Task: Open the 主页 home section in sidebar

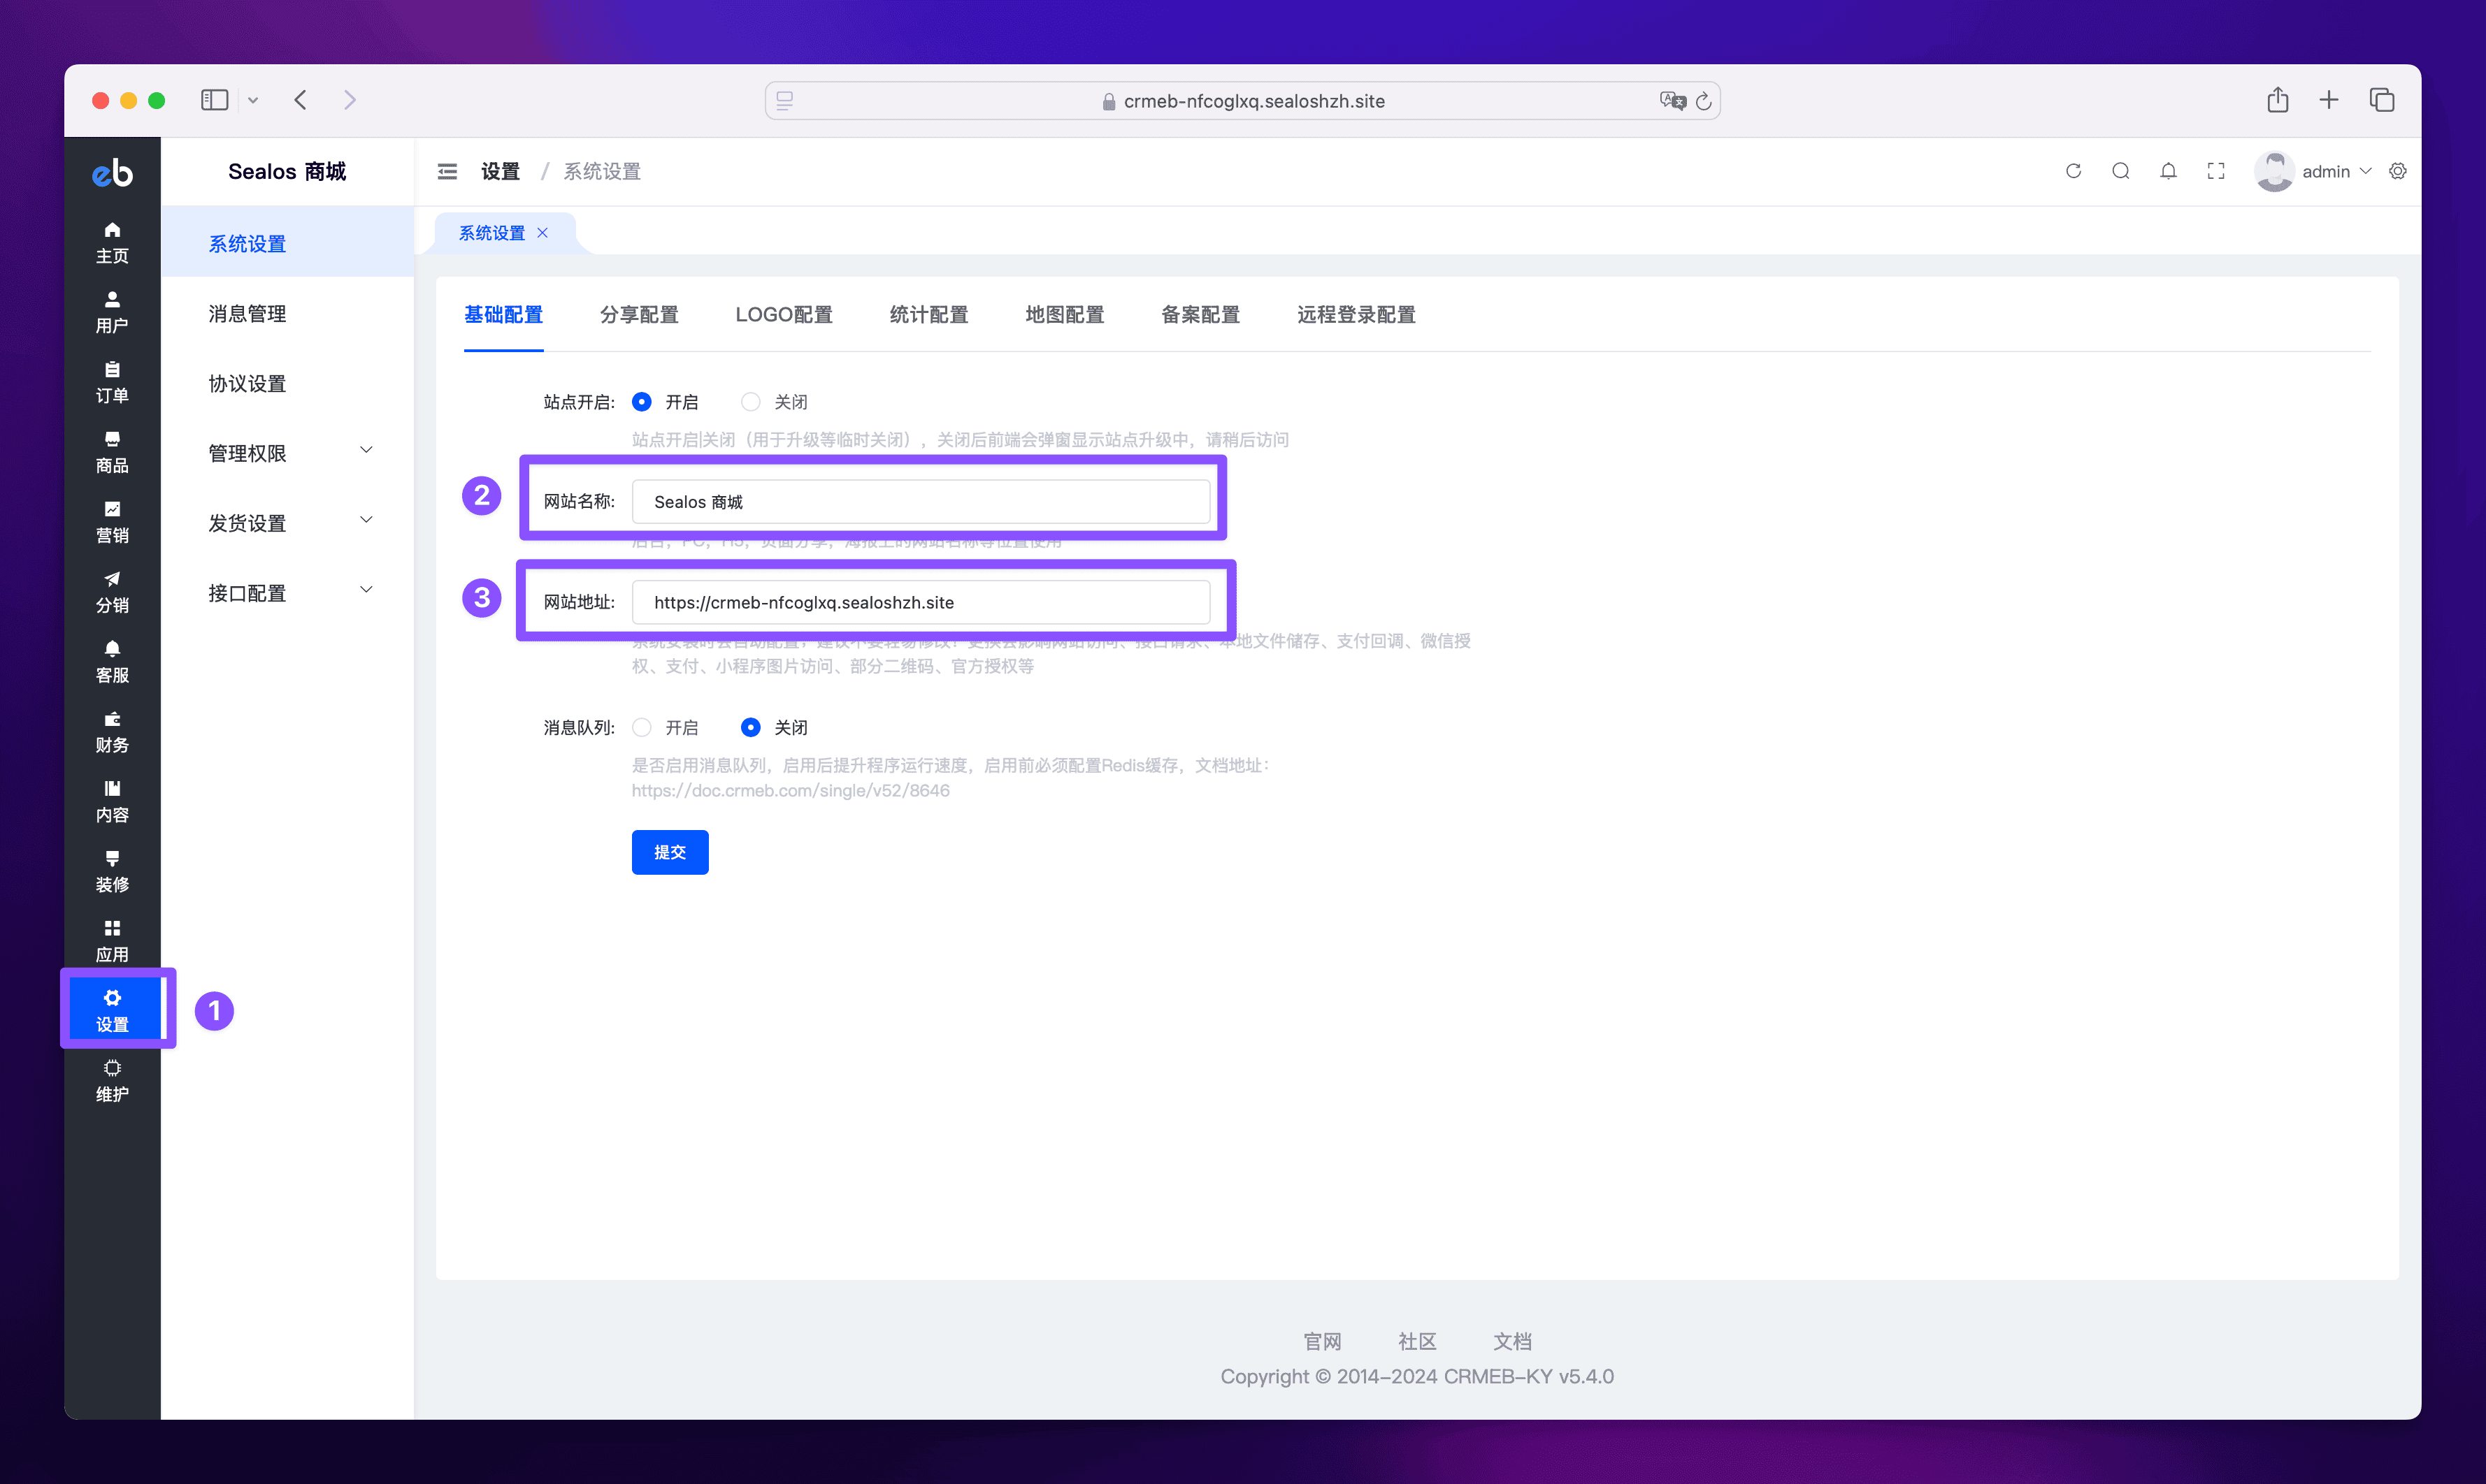Action: click(x=112, y=243)
